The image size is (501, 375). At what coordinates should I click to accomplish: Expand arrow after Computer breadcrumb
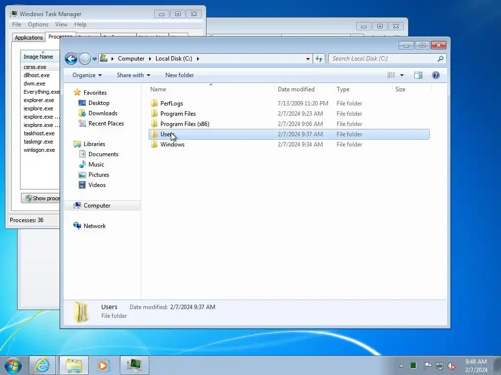point(150,59)
